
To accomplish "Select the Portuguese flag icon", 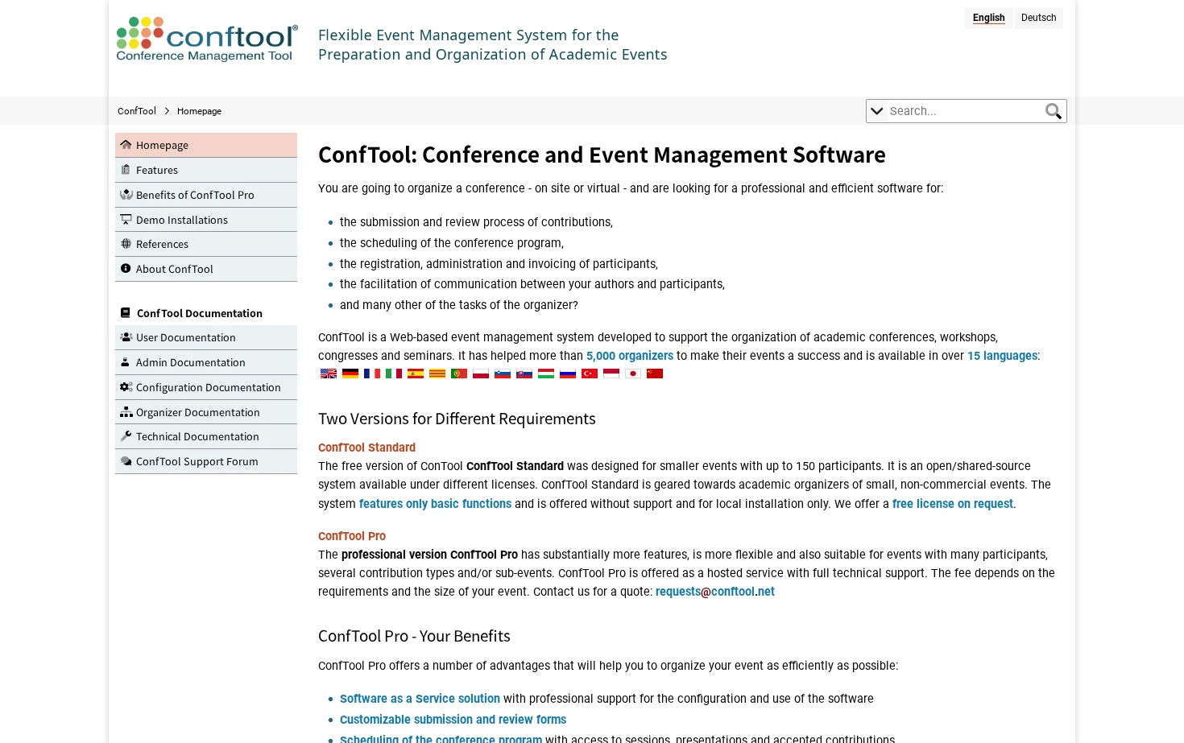I will point(459,374).
